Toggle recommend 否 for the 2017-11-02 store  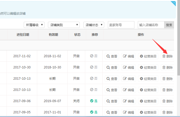click(94, 56)
